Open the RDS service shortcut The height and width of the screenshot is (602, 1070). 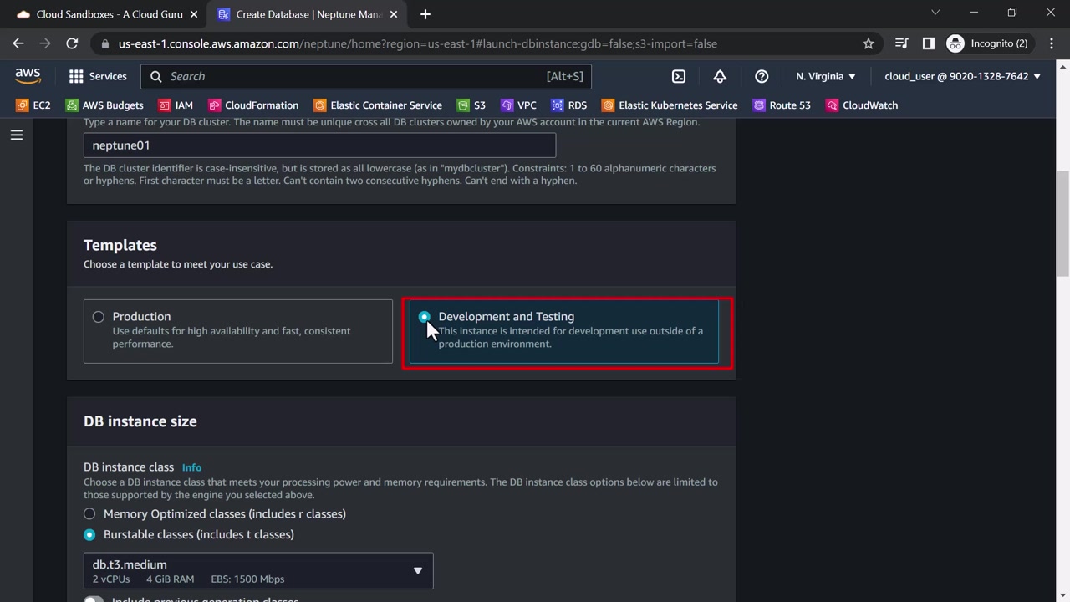coord(568,105)
